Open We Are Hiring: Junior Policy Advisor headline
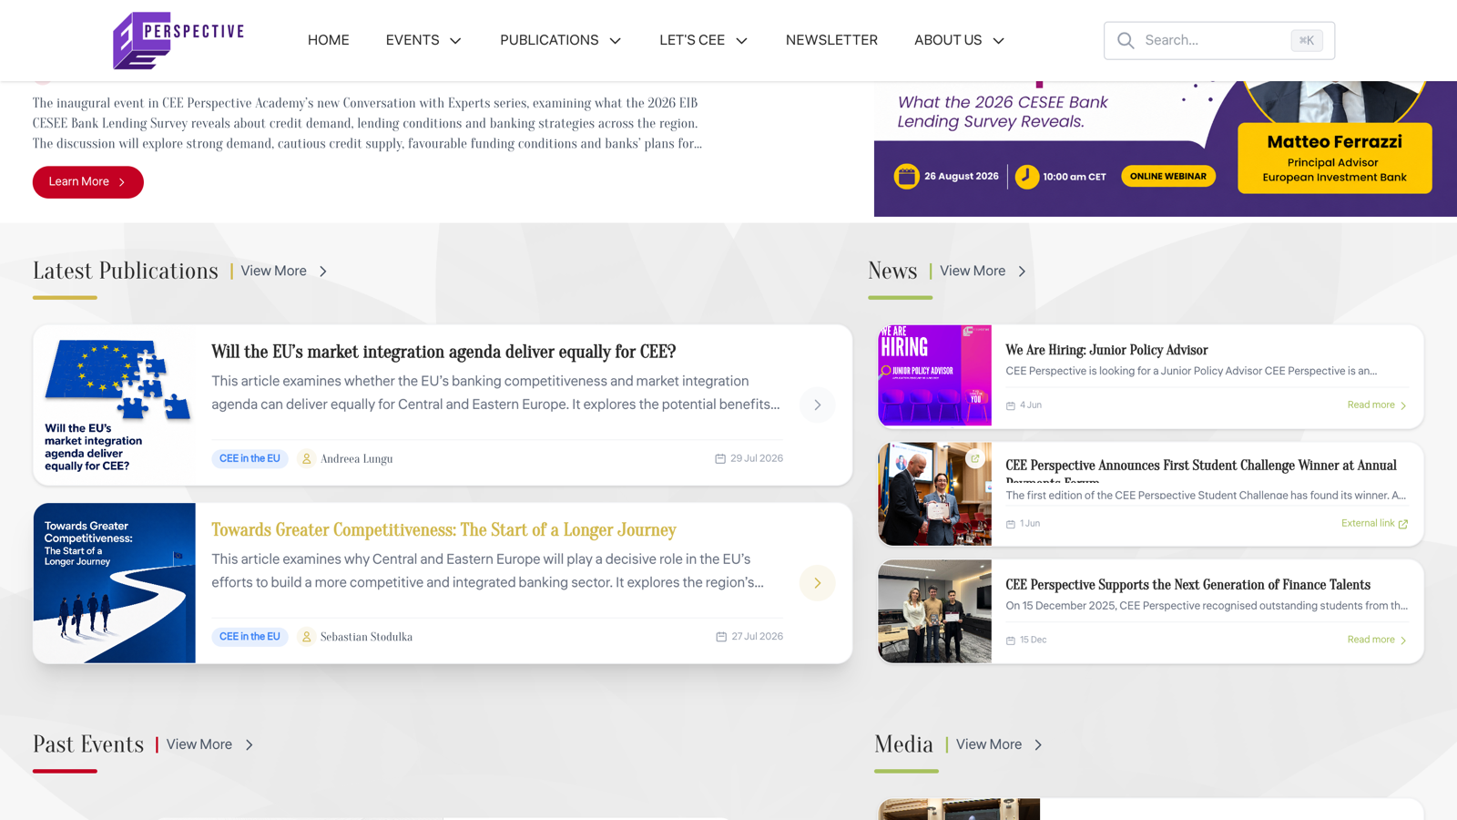 [x=1106, y=350]
